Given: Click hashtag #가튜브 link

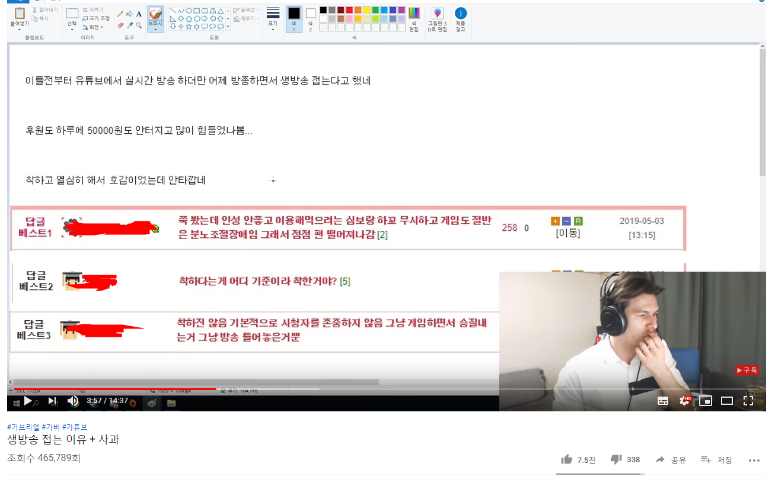Looking at the screenshot, I should click(75, 427).
